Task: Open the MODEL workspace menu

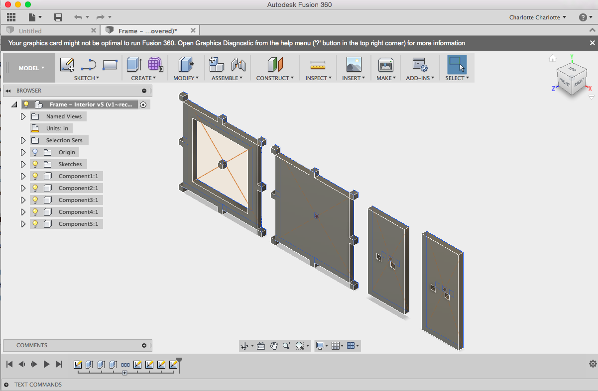Action: click(x=31, y=68)
